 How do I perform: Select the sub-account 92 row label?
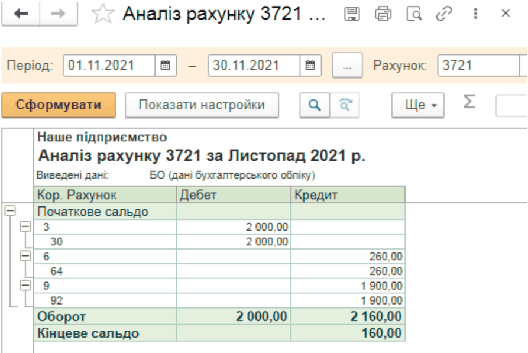pos(57,300)
